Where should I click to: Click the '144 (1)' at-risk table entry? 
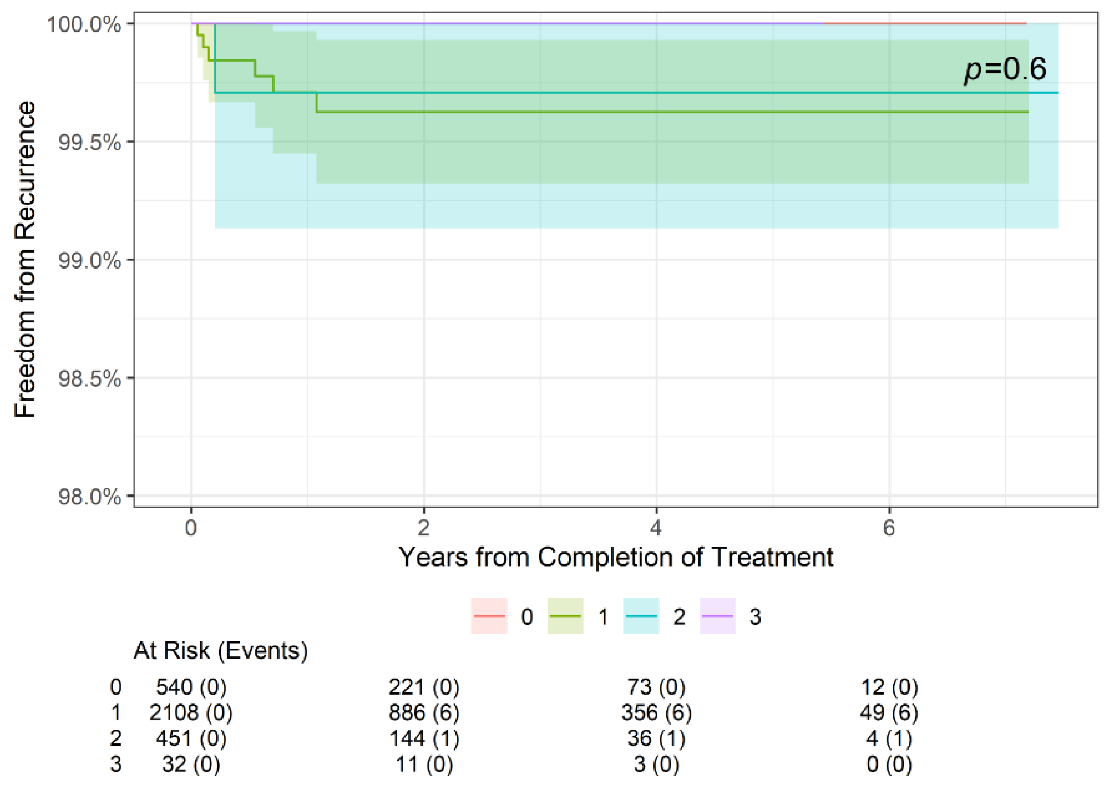423,738
